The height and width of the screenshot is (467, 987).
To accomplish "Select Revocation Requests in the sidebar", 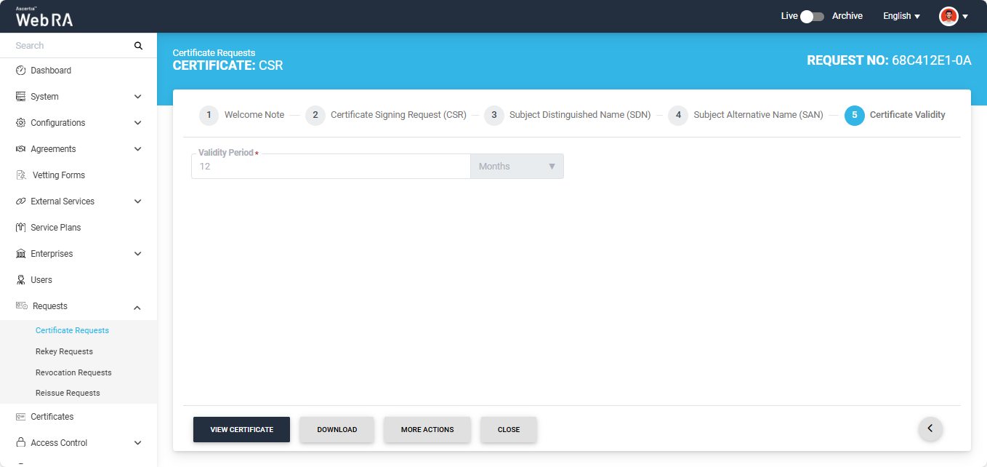I will pos(73,372).
